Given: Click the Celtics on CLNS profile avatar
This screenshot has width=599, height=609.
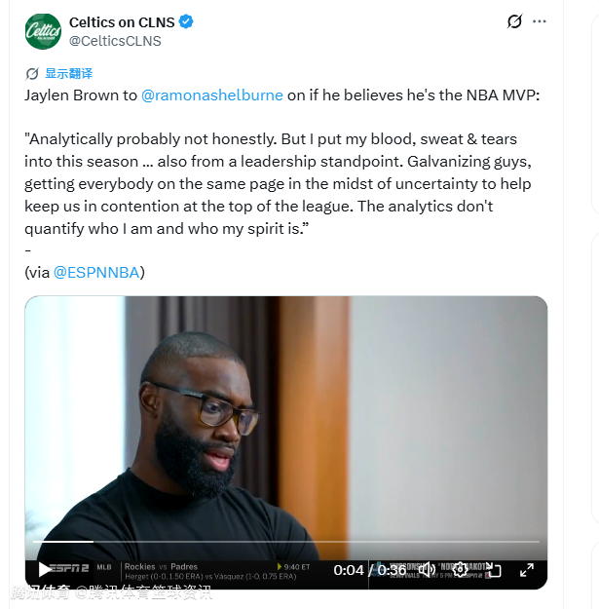Looking at the screenshot, I should [43, 31].
